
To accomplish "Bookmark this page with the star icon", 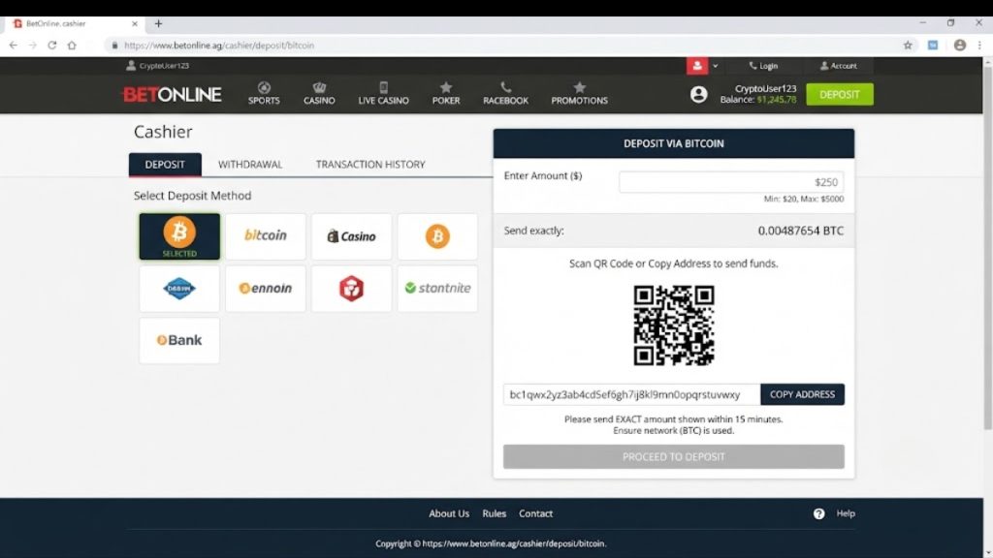I will click(x=908, y=45).
